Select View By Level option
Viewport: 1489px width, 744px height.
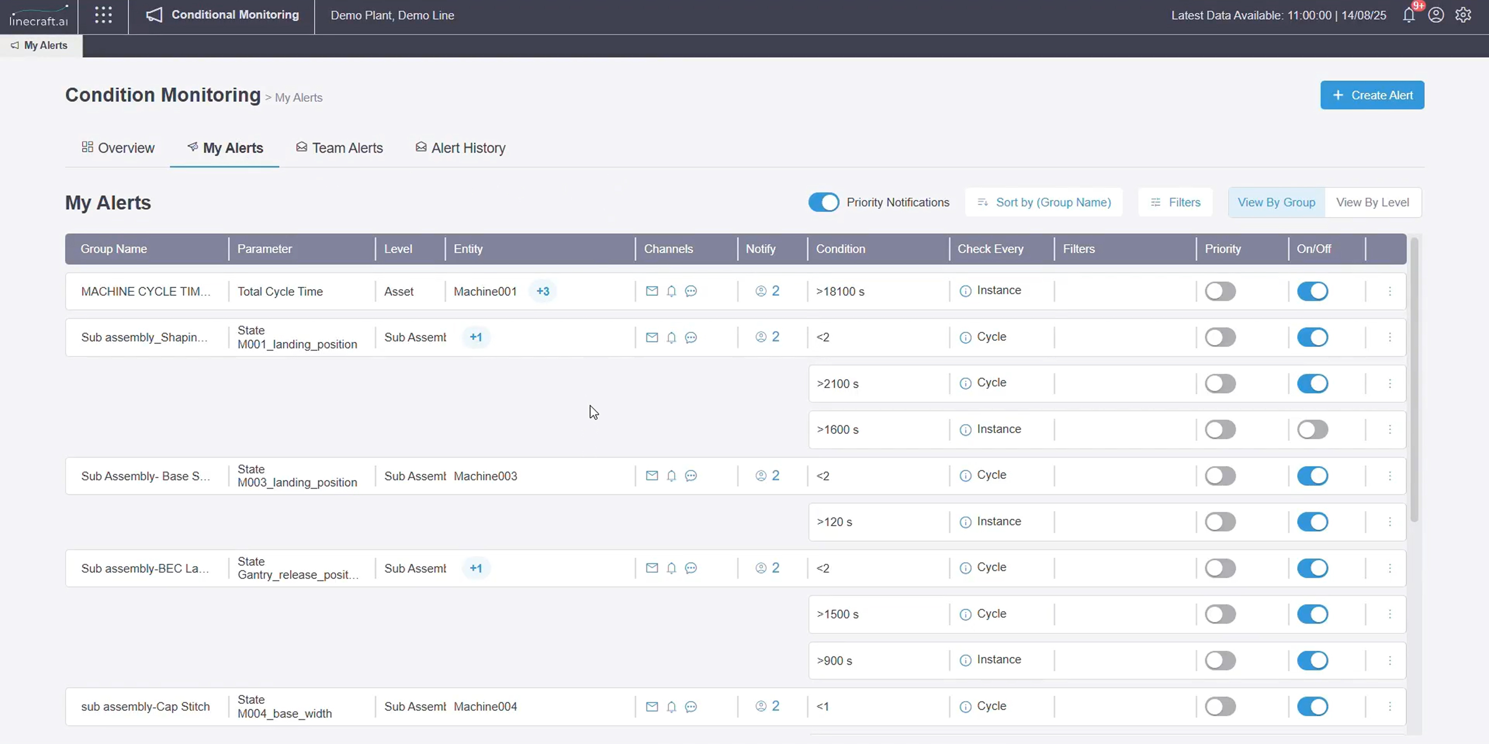[1372, 202]
